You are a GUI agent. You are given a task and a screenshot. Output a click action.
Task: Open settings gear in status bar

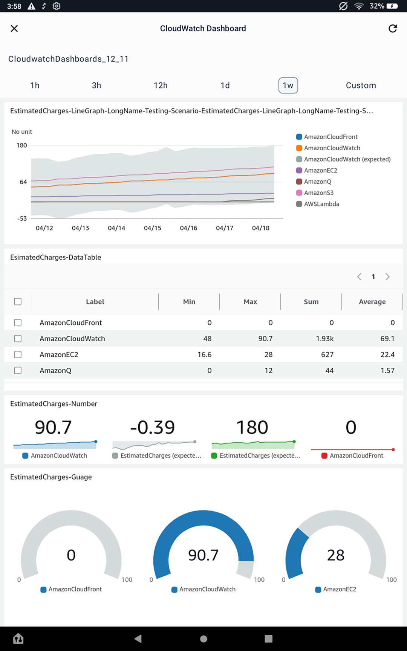[x=57, y=6]
